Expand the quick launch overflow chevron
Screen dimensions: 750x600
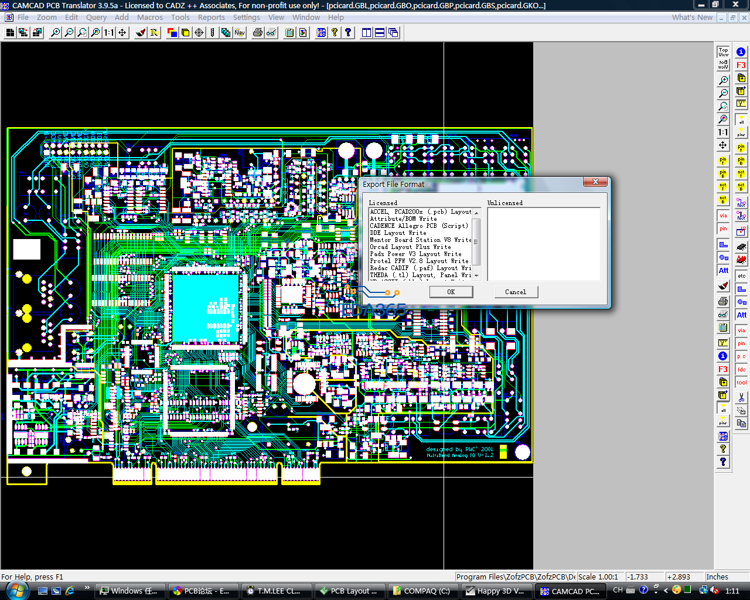click(87, 588)
